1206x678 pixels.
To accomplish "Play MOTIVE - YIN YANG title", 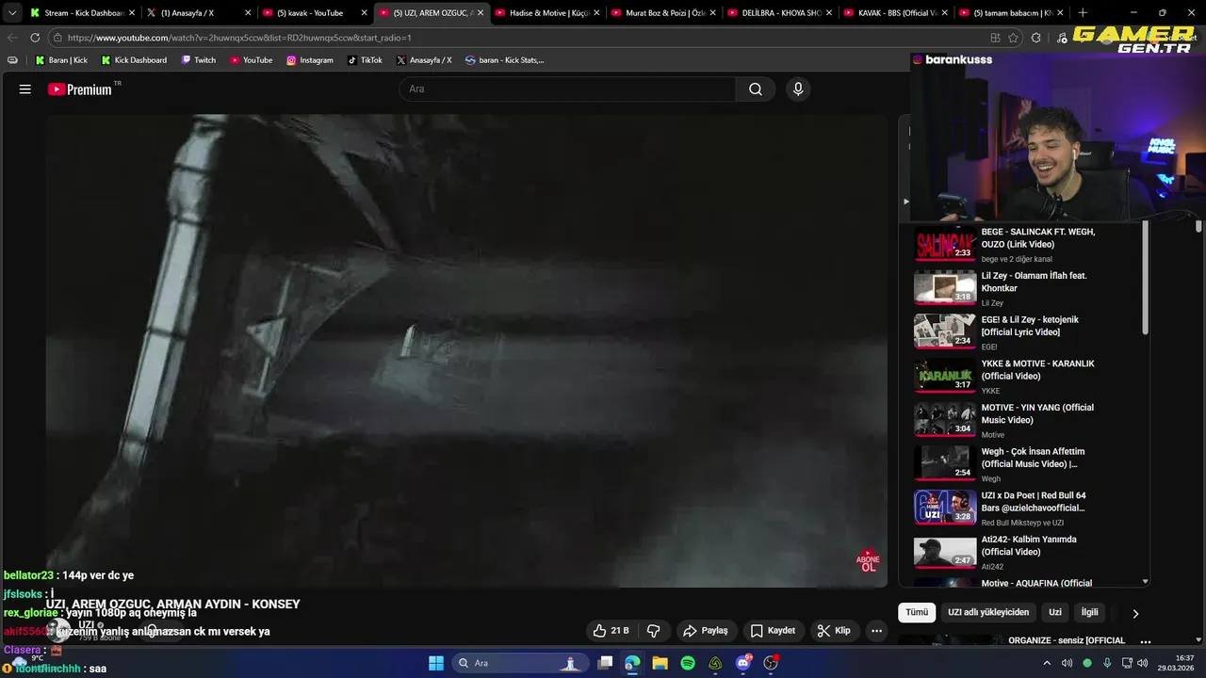I will 1037,414.
